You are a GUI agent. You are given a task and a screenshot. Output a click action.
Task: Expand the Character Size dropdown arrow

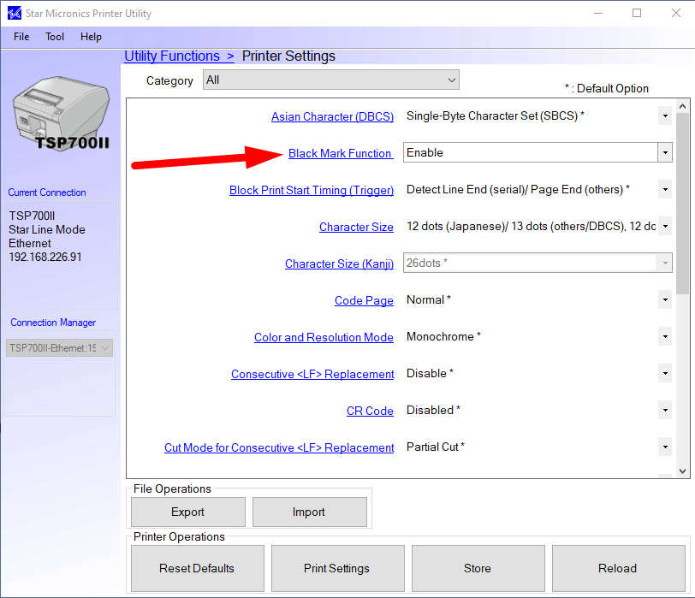(665, 227)
